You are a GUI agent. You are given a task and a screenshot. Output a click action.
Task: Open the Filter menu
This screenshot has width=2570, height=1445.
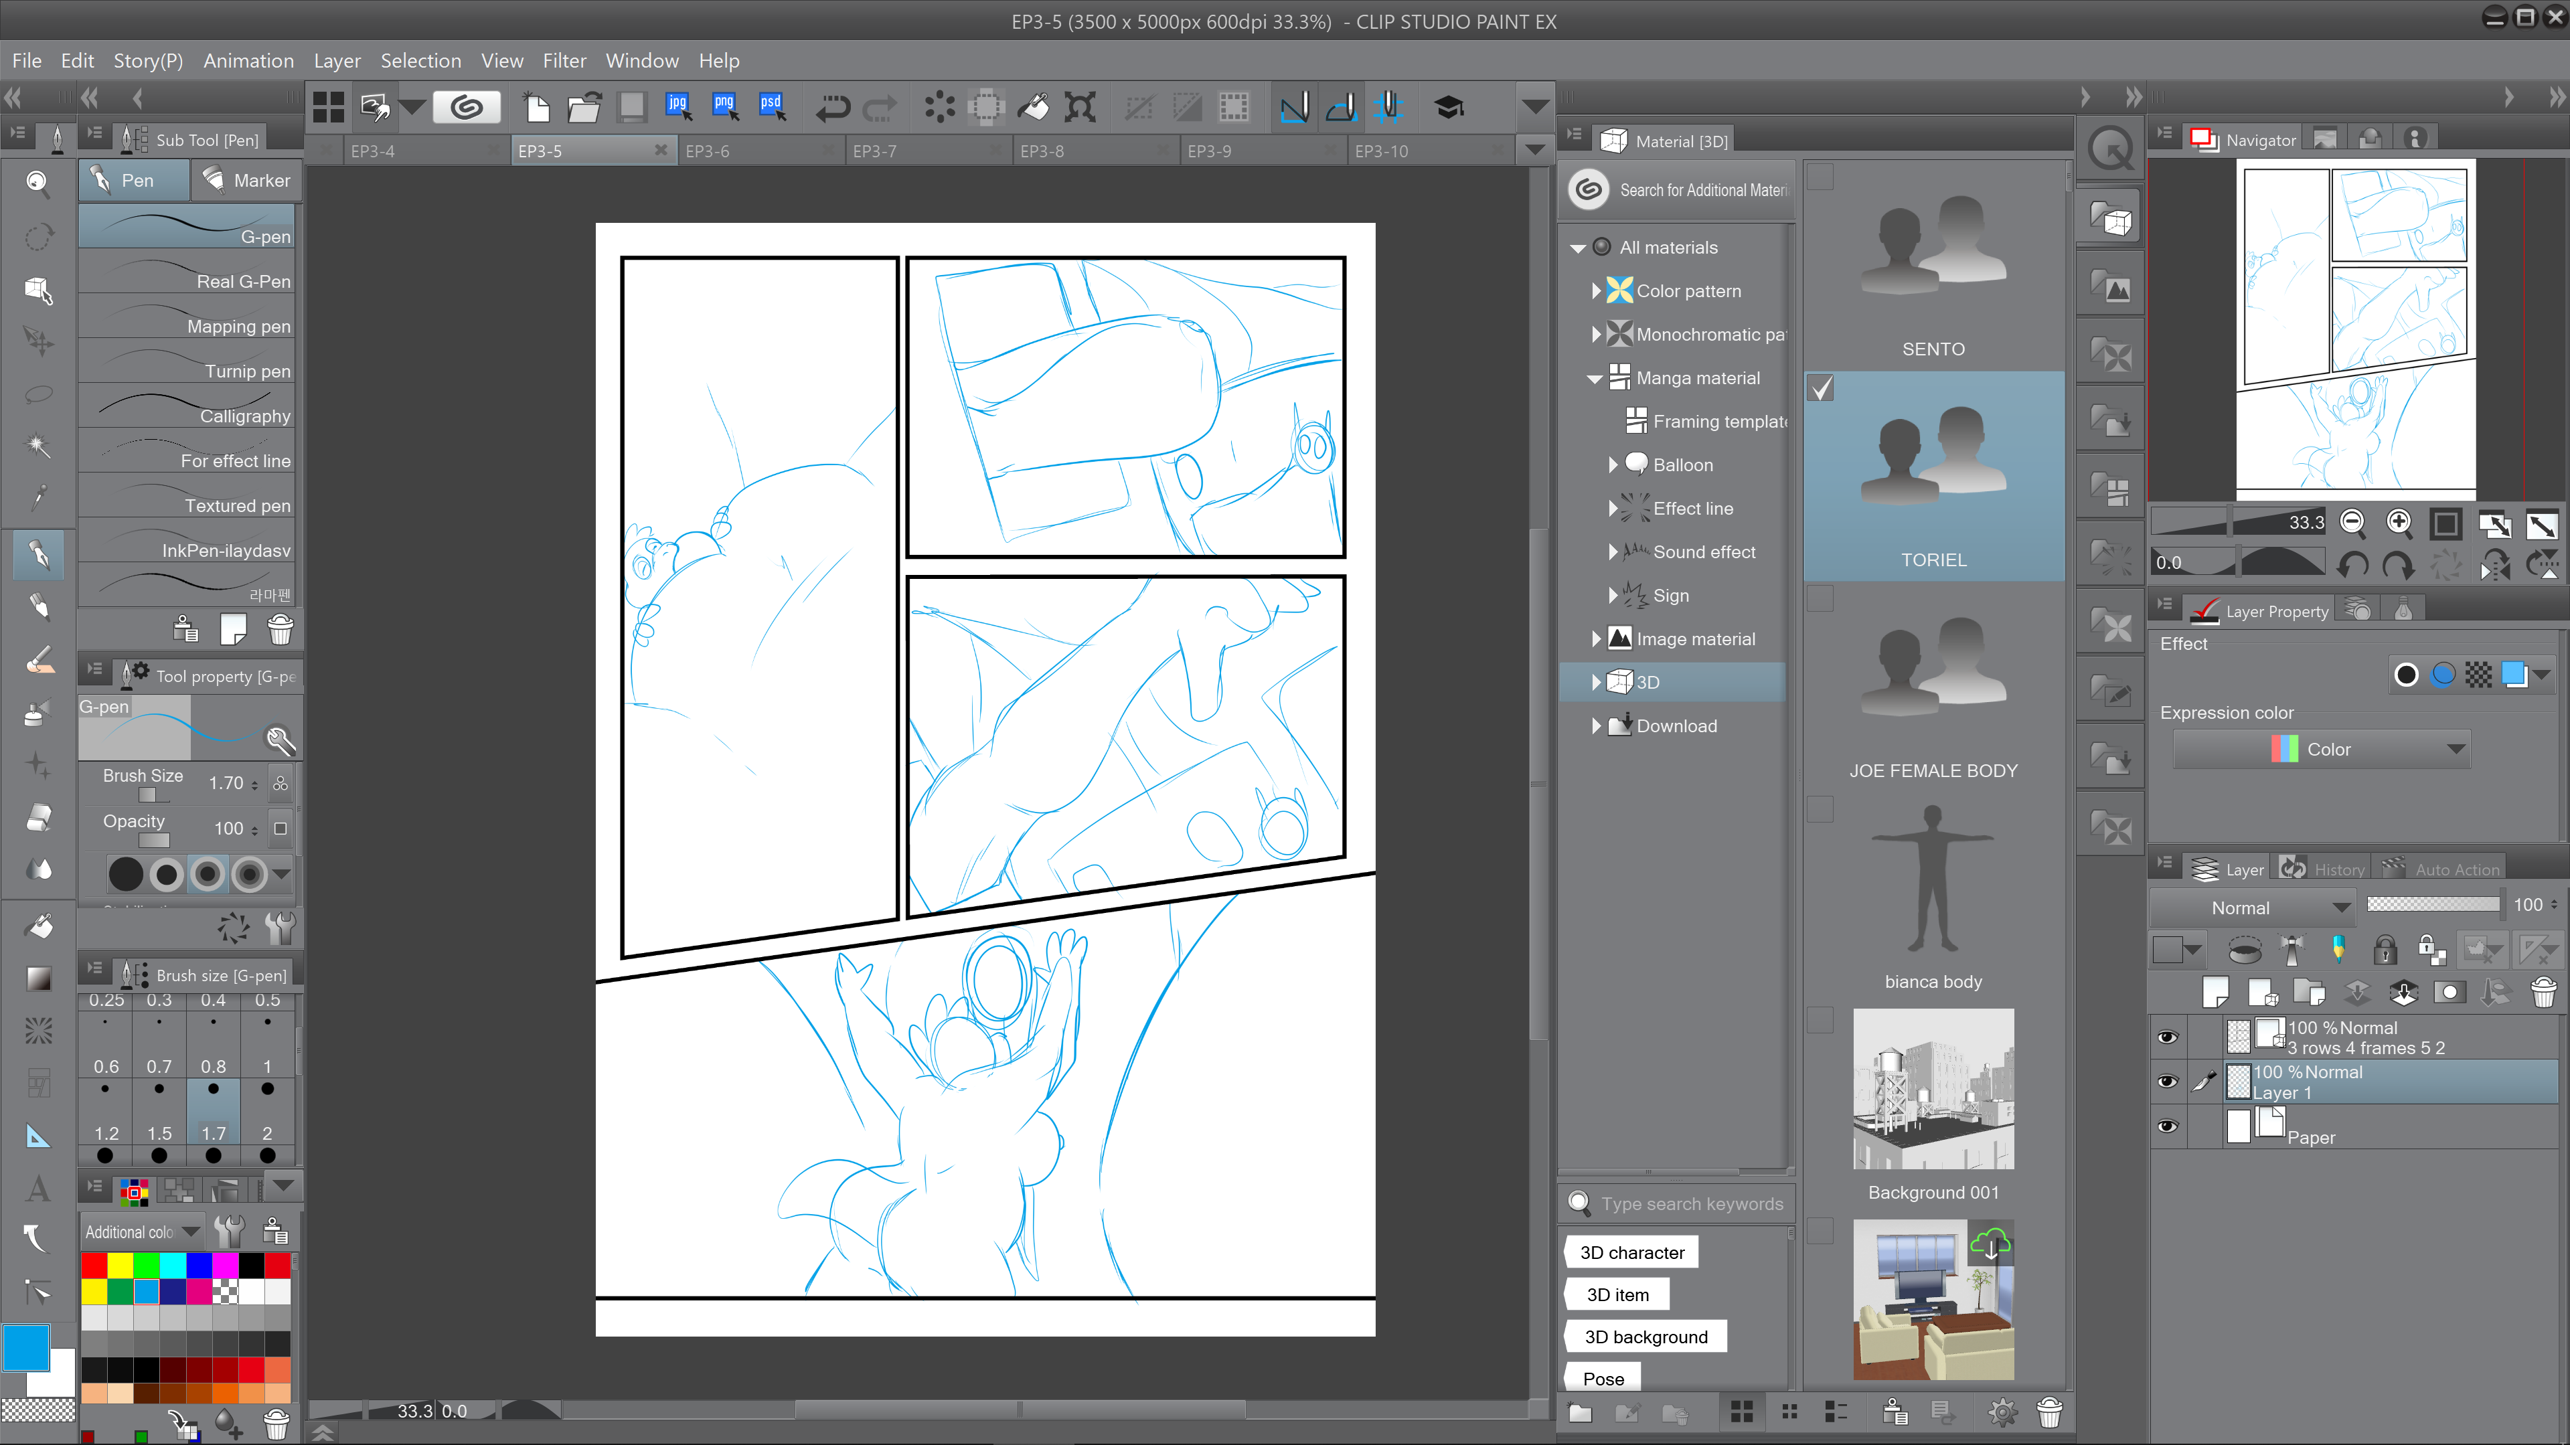coord(564,61)
